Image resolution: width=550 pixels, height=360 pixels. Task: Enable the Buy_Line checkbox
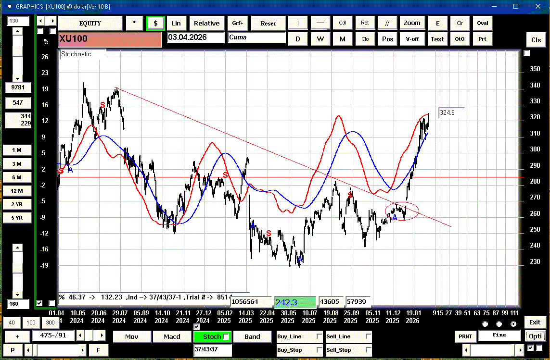320,336
